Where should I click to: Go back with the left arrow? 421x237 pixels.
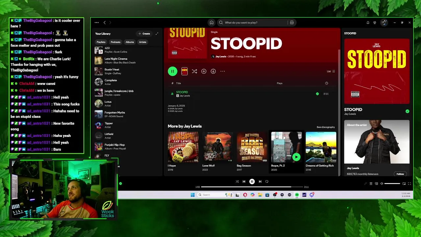105,23
